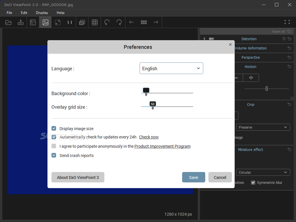Reset the Distortion palette
296x222 pixels.
pyautogui.click(x=289, y=39)
